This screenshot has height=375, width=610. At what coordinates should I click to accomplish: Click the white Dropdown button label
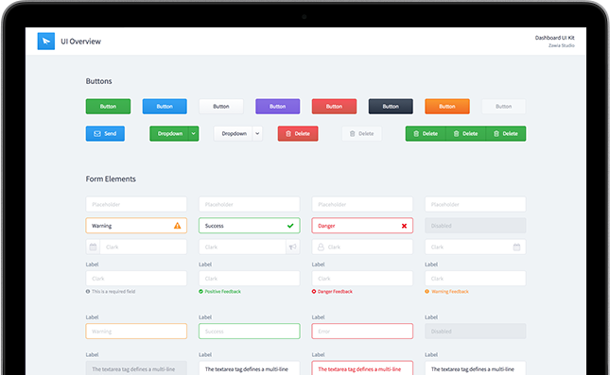tap(234, 133)
